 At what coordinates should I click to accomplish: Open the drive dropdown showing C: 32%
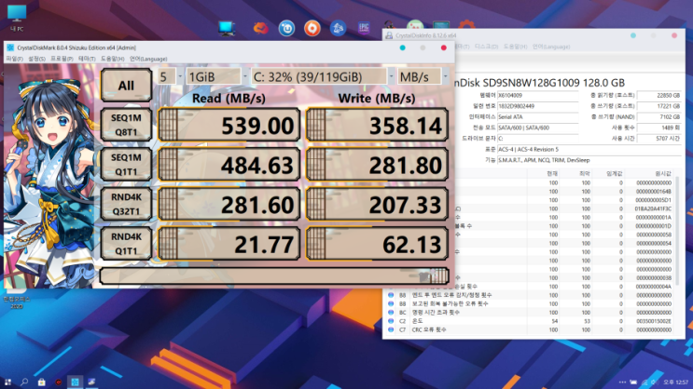[323, 76]
